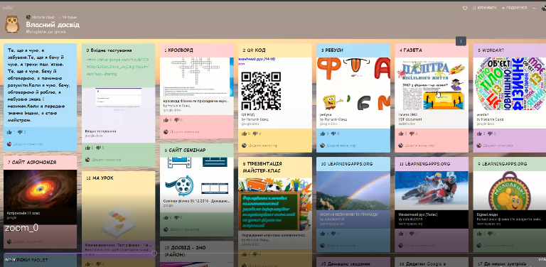Open the QR code image
Viewport: 546px width, 267px height.
261,91
